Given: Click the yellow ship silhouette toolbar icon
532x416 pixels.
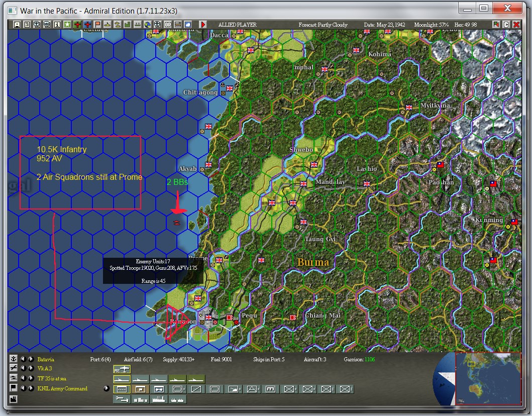Looking at the screenshot, I should (108, 25).
